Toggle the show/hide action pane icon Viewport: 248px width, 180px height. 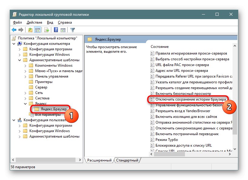pos(63,30)
